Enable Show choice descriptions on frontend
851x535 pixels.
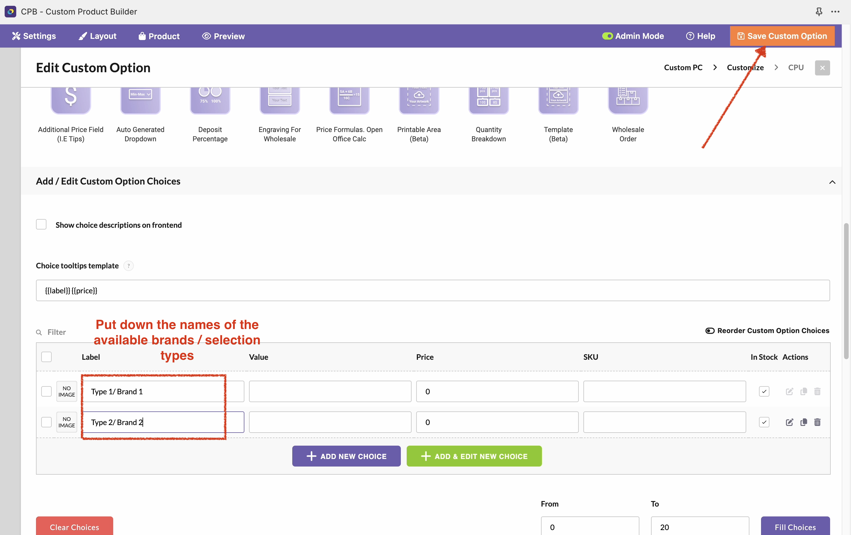[41, 225]
